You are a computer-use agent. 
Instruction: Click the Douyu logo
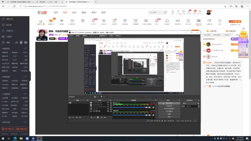[x=42, y=12]
